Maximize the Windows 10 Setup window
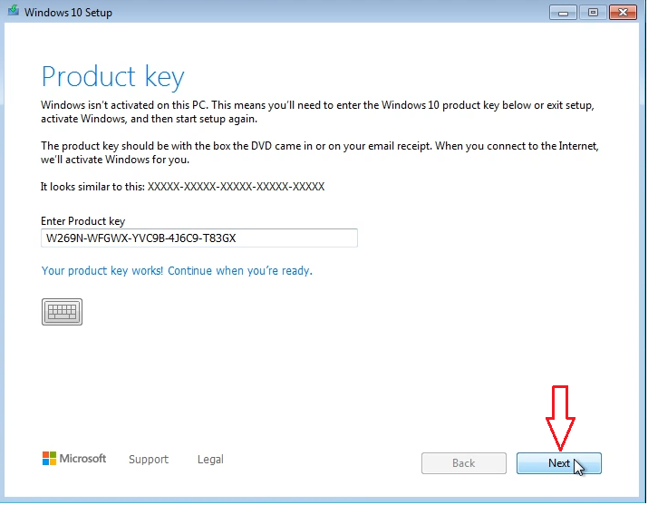 click(x=593, y=13)
